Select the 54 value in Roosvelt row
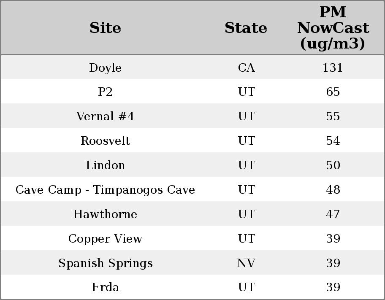This screenshot has height=300, width=385. click(x=333, y=141)
